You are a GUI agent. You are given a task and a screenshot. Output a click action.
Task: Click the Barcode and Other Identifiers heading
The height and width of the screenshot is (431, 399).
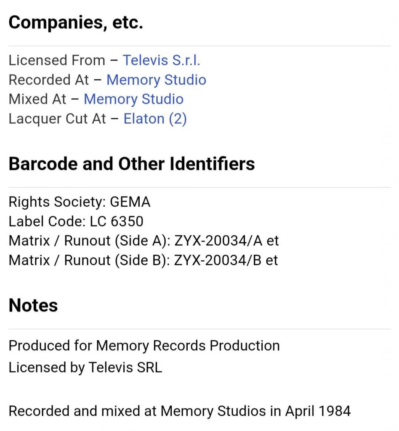click(x=132, y=164)
